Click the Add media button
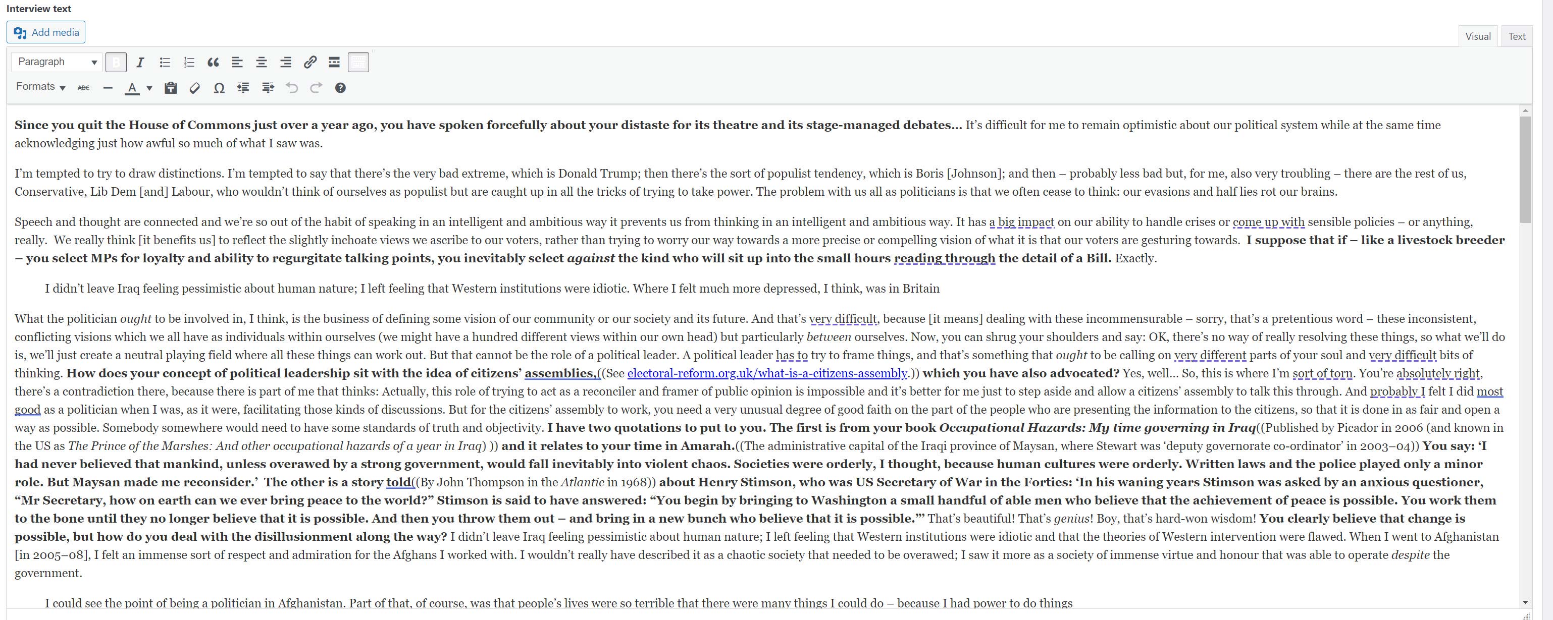Screen dimensions: 1553x620 click(x=46, y=32)
